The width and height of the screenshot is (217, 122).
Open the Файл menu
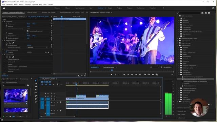(3, 4)
